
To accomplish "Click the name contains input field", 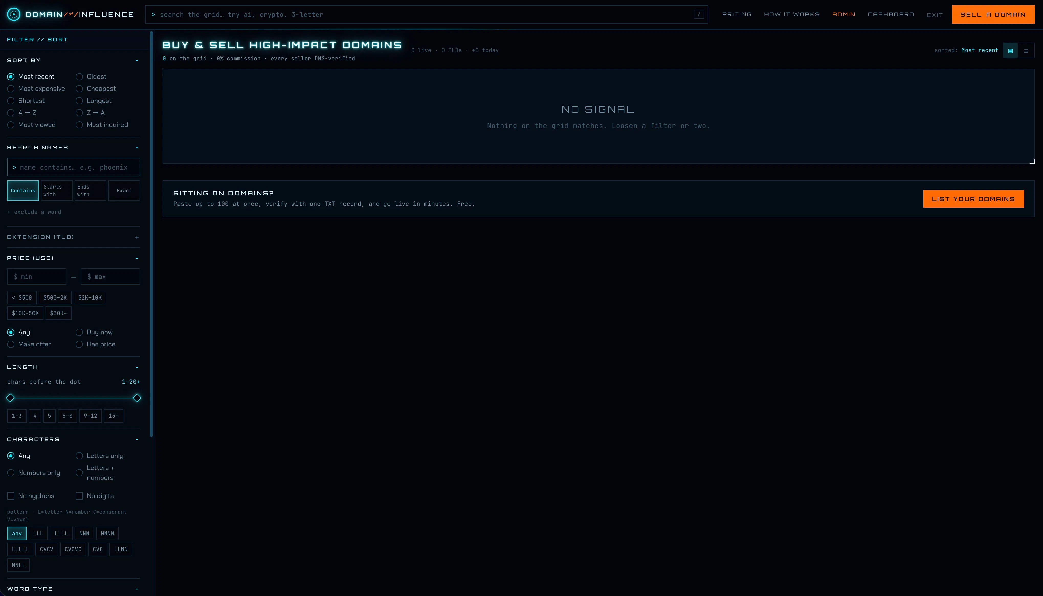I will 74,167.
